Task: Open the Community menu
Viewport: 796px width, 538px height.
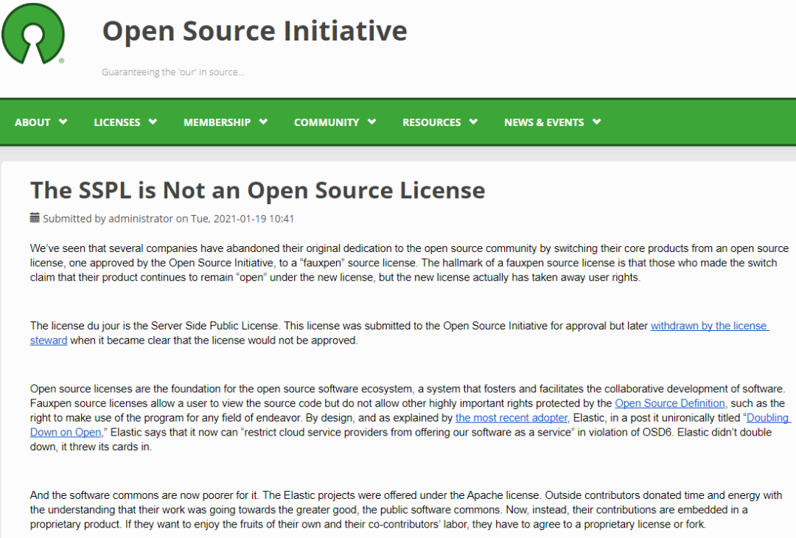Action: tap(327, 122)
